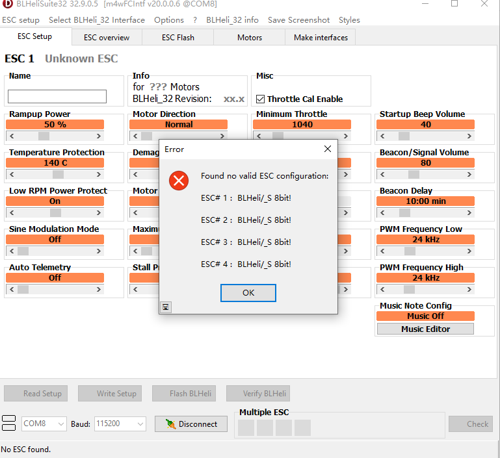Viewport: 500px width, 458px height.
Task: Click Beacon Delay left arrow
Action: (382, 212)
